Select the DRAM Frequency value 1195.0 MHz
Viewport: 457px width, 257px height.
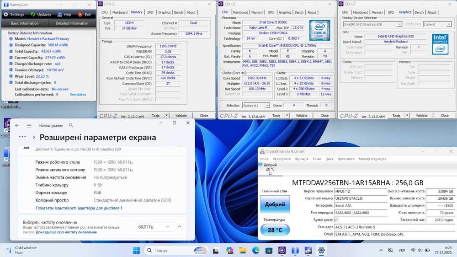pos(168,46)
